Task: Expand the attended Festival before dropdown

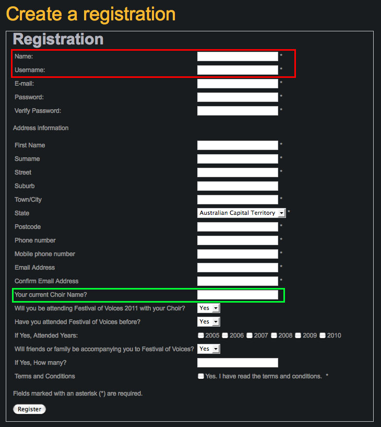Action: [209, 322]
